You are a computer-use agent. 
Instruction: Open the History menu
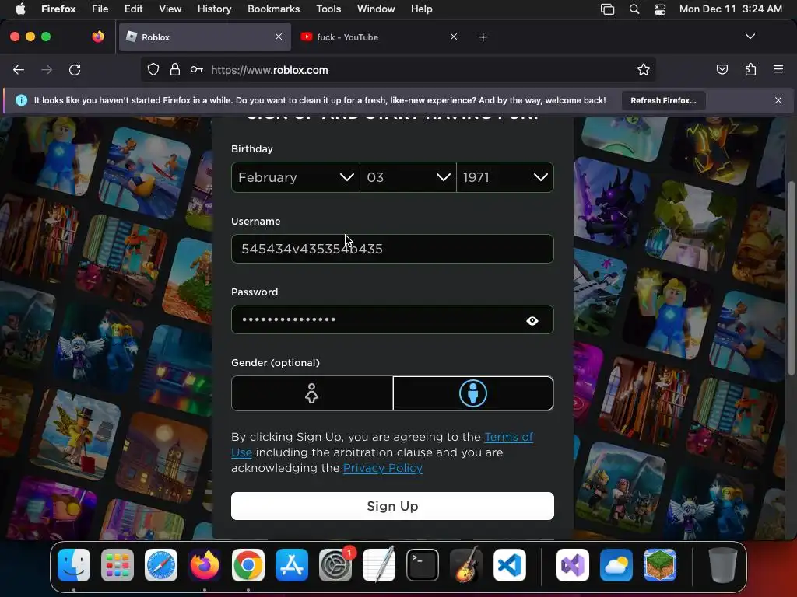215,9
